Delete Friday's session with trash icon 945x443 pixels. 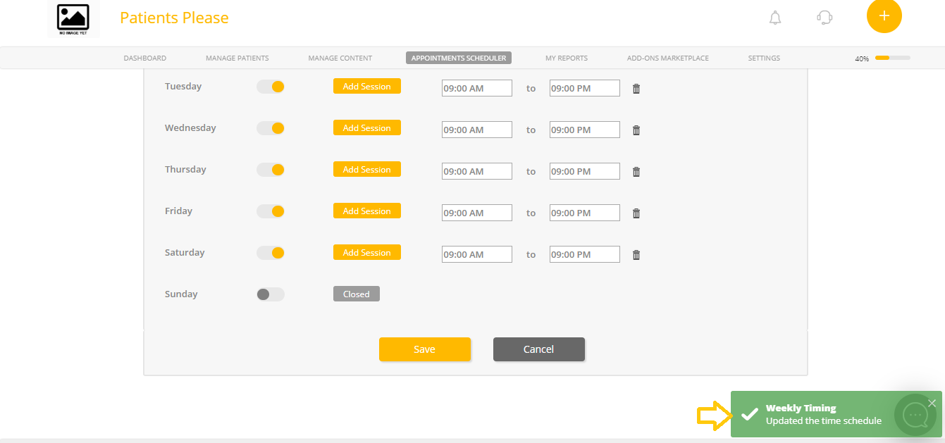pyautogui.click(x=636, y=213)
